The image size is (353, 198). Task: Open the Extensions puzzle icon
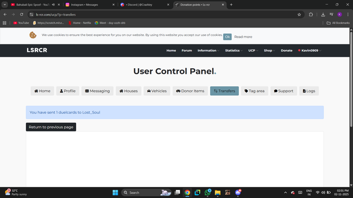[x=311, y=15]
